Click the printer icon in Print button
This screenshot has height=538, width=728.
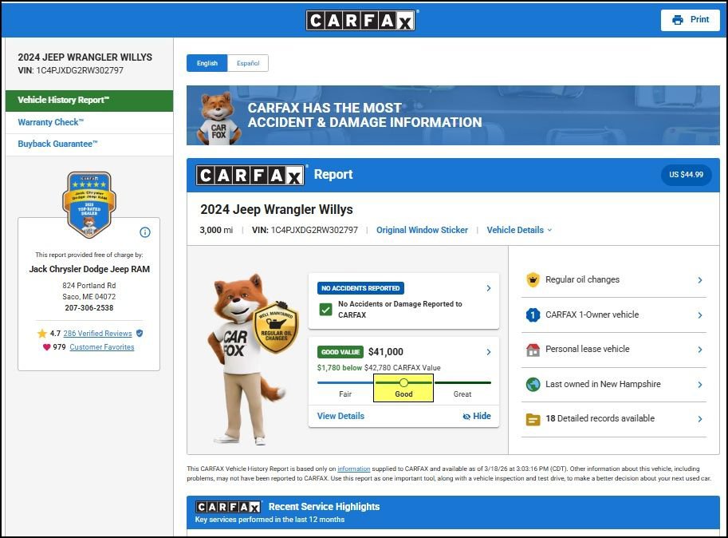(677, 20)
